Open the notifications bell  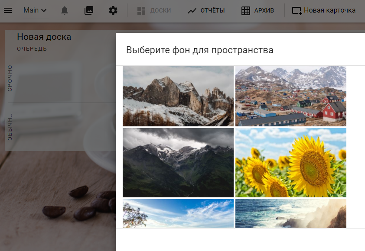click(x=65, y=10)
